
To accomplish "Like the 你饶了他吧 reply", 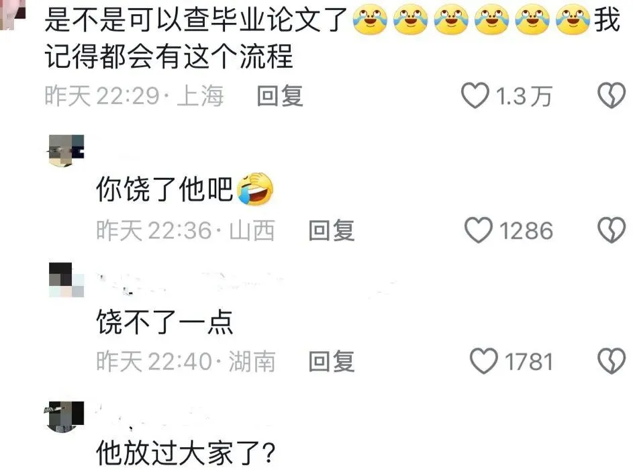I will point(479,230).
